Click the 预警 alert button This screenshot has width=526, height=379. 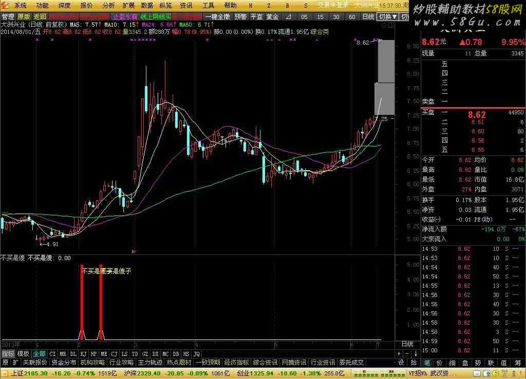240,16
